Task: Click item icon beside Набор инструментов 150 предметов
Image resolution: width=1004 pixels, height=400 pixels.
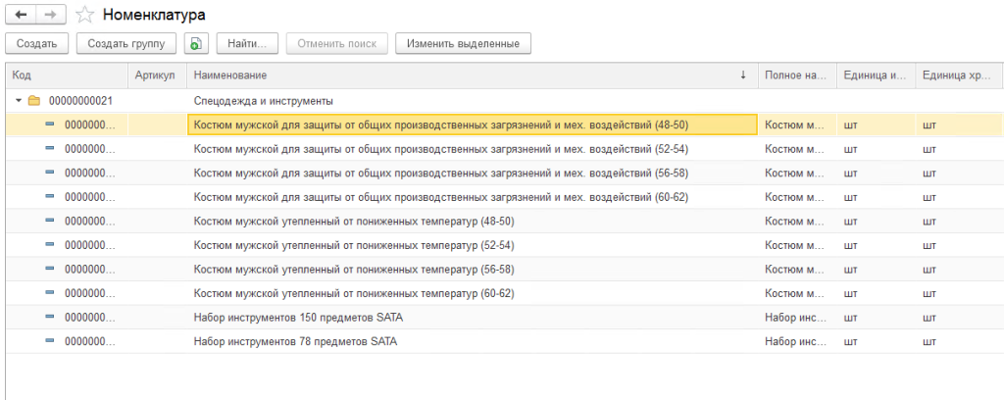Action: click(50, 318)
